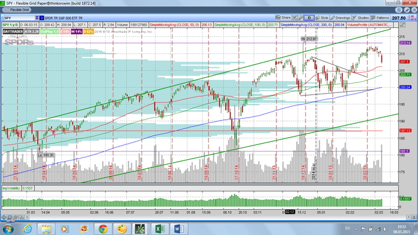This screenshot has height=235, width=418.
Task: Click in the SPY symbol input field
Action: [19, 18]
